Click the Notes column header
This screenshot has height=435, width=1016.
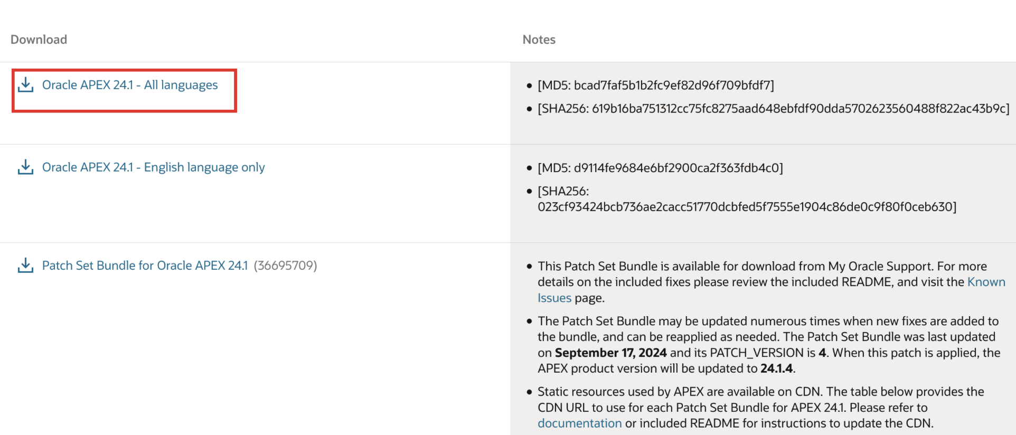[539, 40]
